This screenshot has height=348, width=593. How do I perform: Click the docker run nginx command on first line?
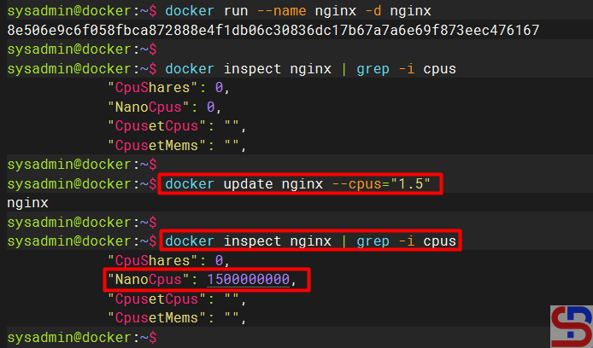point(298,10)
